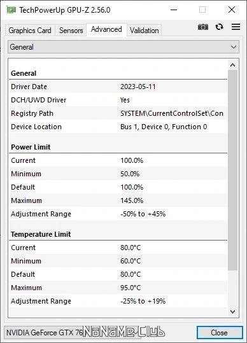Expand the General category dropdown
Viewport: 247px width, 343px height.
pyautogui.click(x=123, y=47)
